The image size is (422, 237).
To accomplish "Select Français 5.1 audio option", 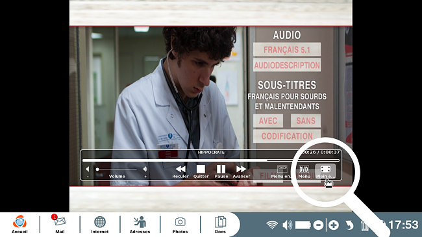I will (x=286, y=49).
